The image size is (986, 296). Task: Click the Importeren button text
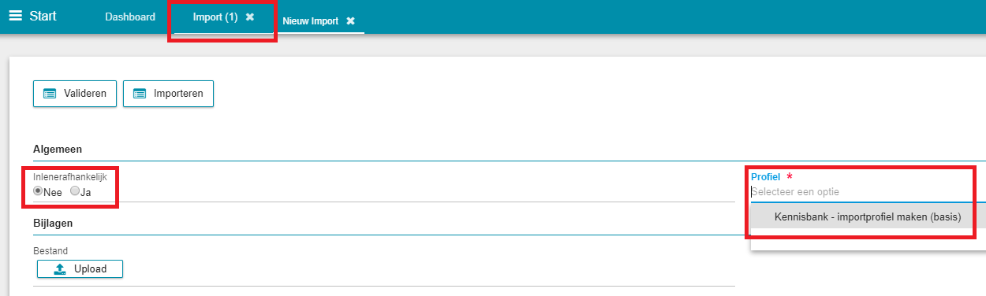tap(178, 94)
